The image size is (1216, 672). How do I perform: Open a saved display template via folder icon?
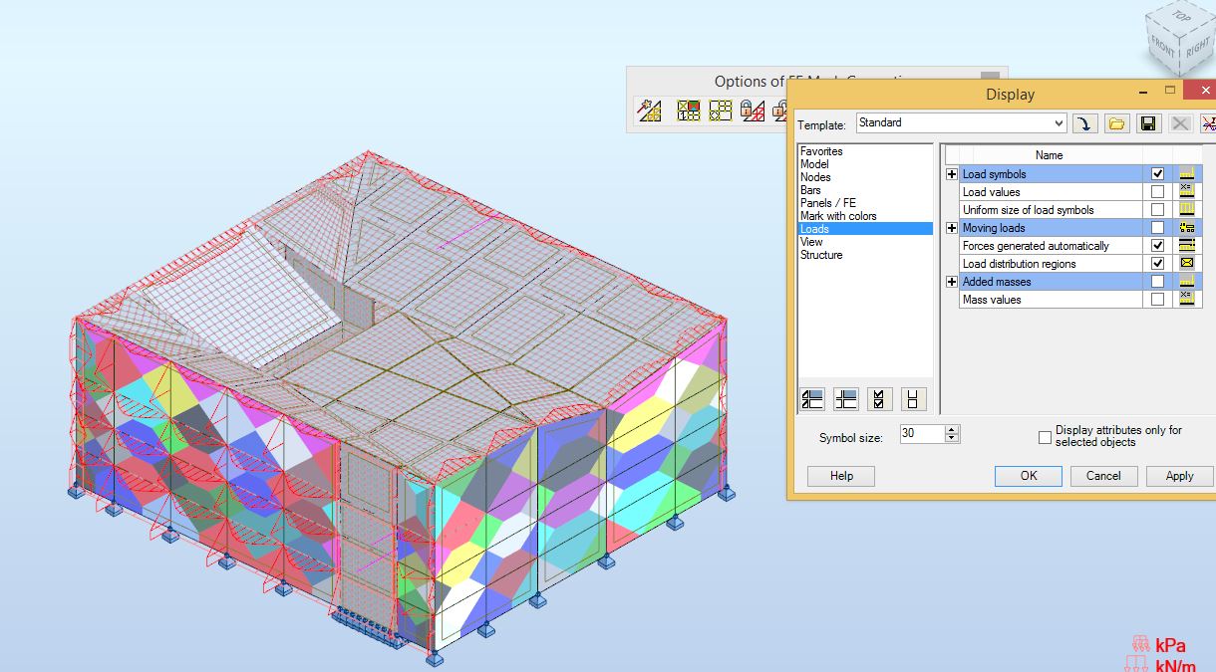pos(1116,122)
